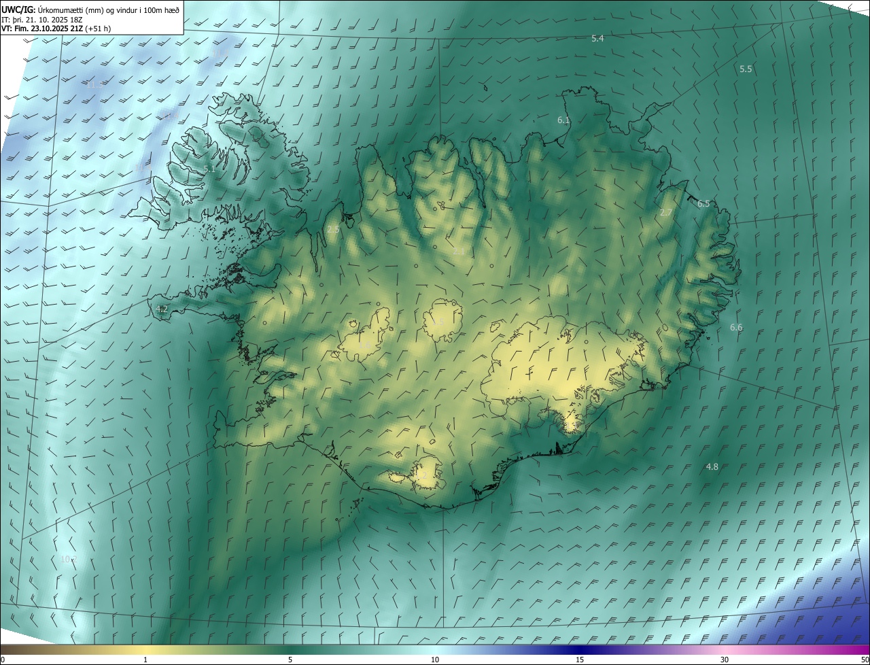This screenshot has height=665, width=870.
Task: Click the 30 label on the color scale
Action: (725, 660)
